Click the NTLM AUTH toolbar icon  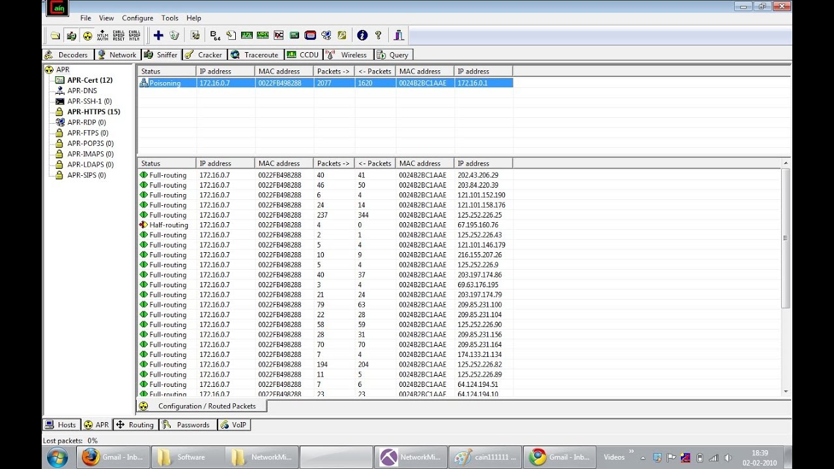tap(103, 36)
